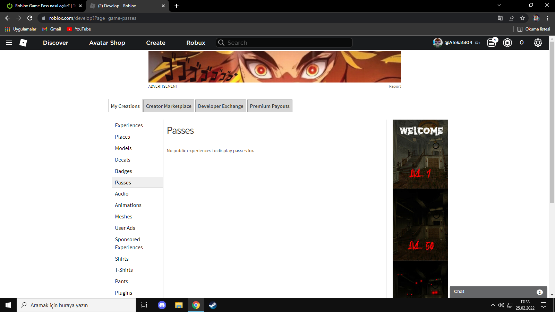Select Places in the creations sidebar

pos(122,137)
